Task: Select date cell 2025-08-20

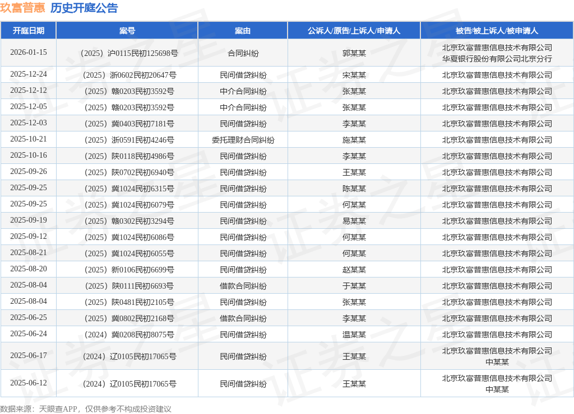Action: point(29,269)
